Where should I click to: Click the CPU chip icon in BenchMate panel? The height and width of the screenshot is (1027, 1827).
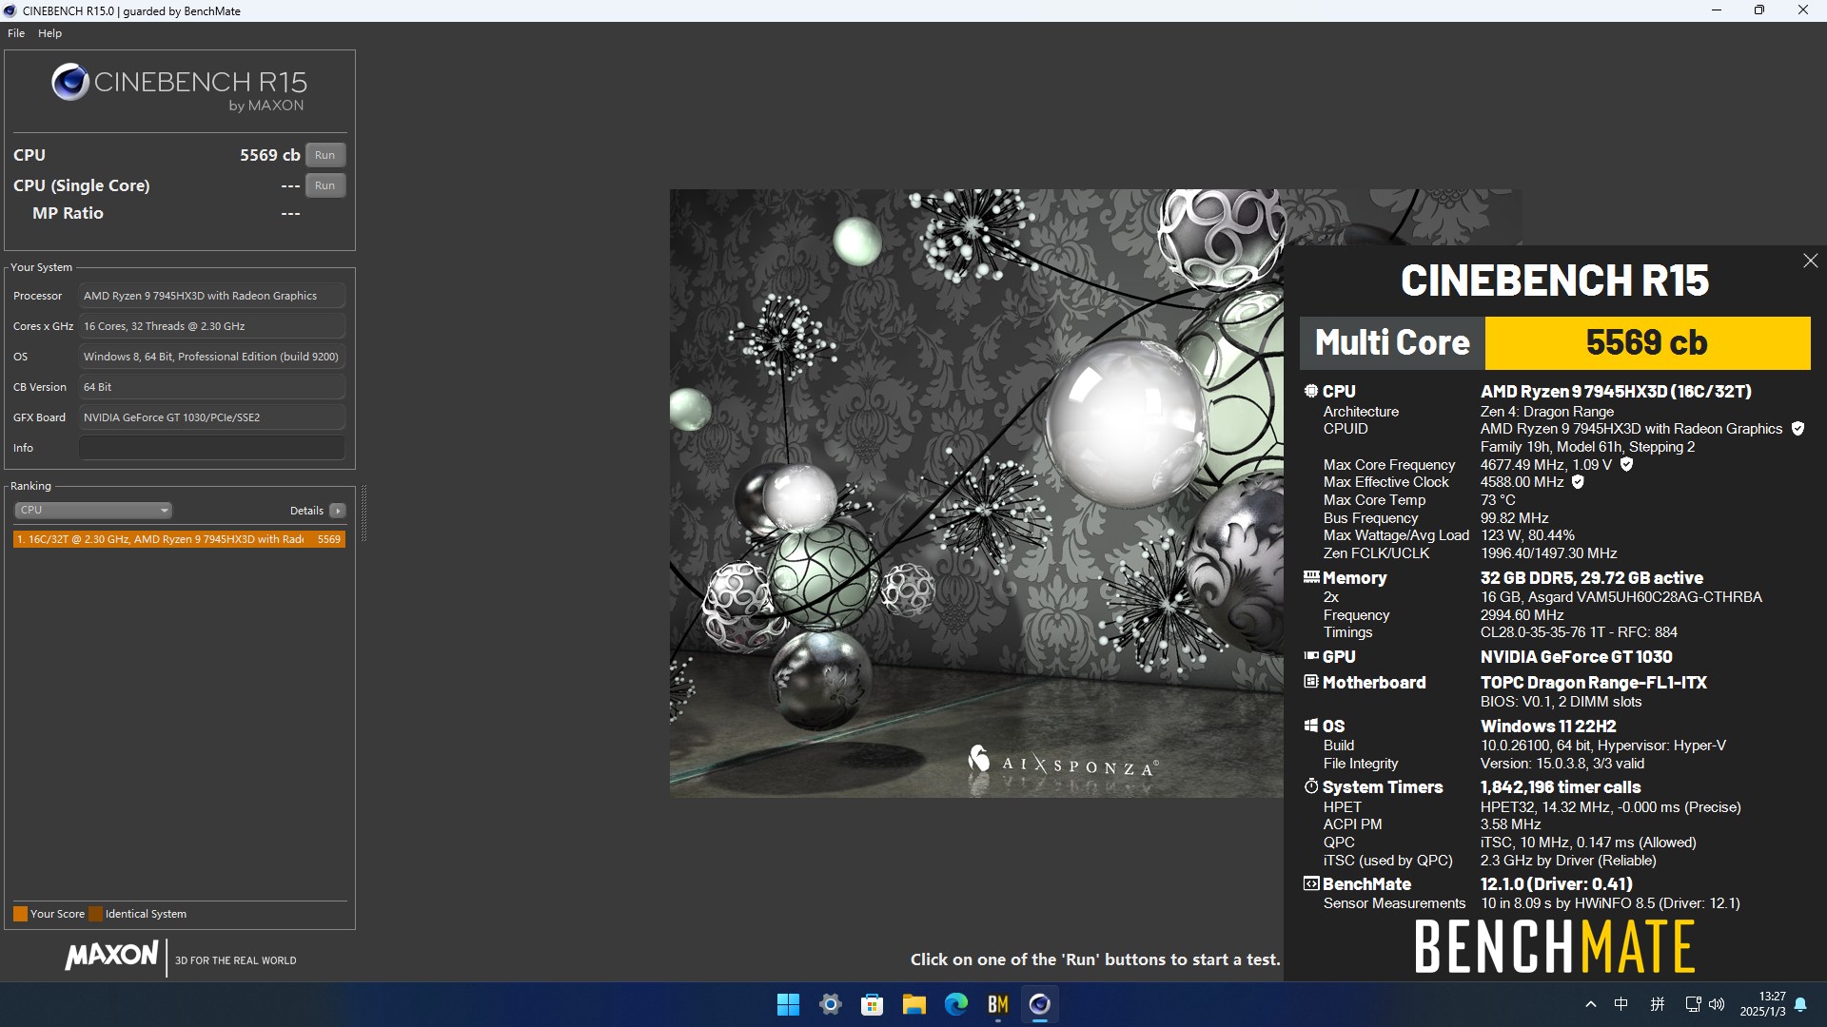coord(1310,391)
